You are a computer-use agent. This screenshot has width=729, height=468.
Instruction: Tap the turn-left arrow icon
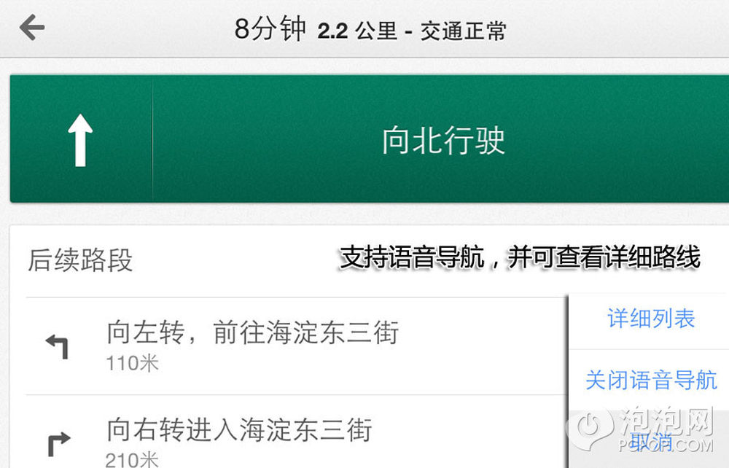(x=57, y=346)
